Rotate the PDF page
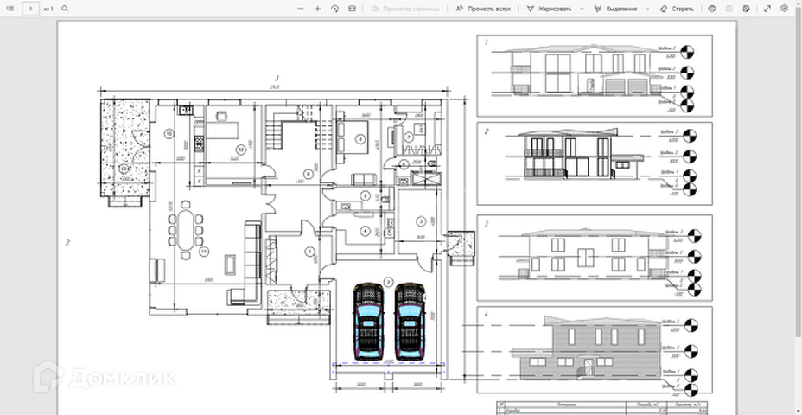This screenshot has height=415, width=802. click(x=335, y=9)
